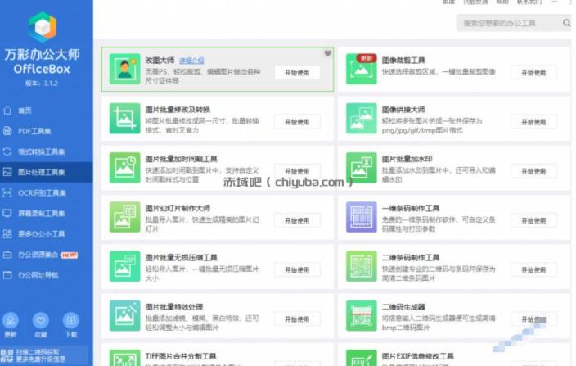Click the 图像拼接大师 title text
Image resolution: width=576 pixels, height=366 pixels.
(403, 110)
